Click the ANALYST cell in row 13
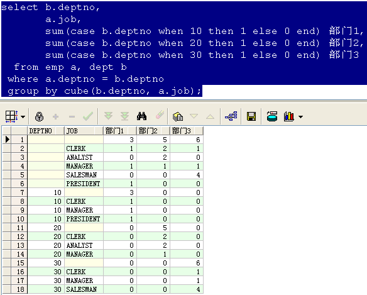This screenshot has width=367, height=295. pyautogui.click(x=84, y=245)
